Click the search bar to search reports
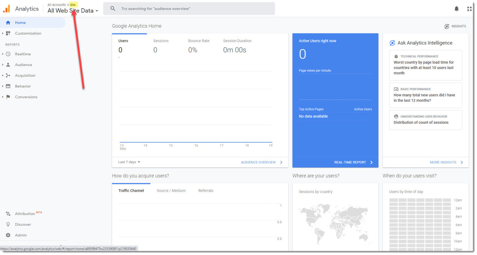This screenshot has height=255, width=477. point(189,8)
